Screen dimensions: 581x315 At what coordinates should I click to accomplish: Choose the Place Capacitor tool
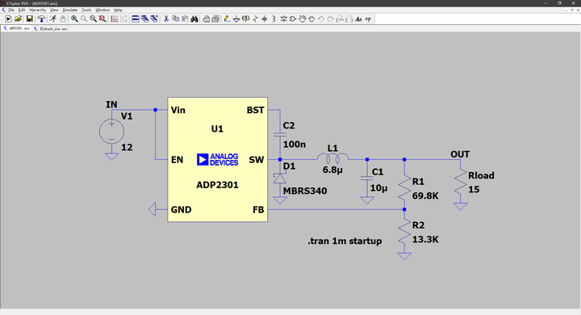tap(265, 19)
